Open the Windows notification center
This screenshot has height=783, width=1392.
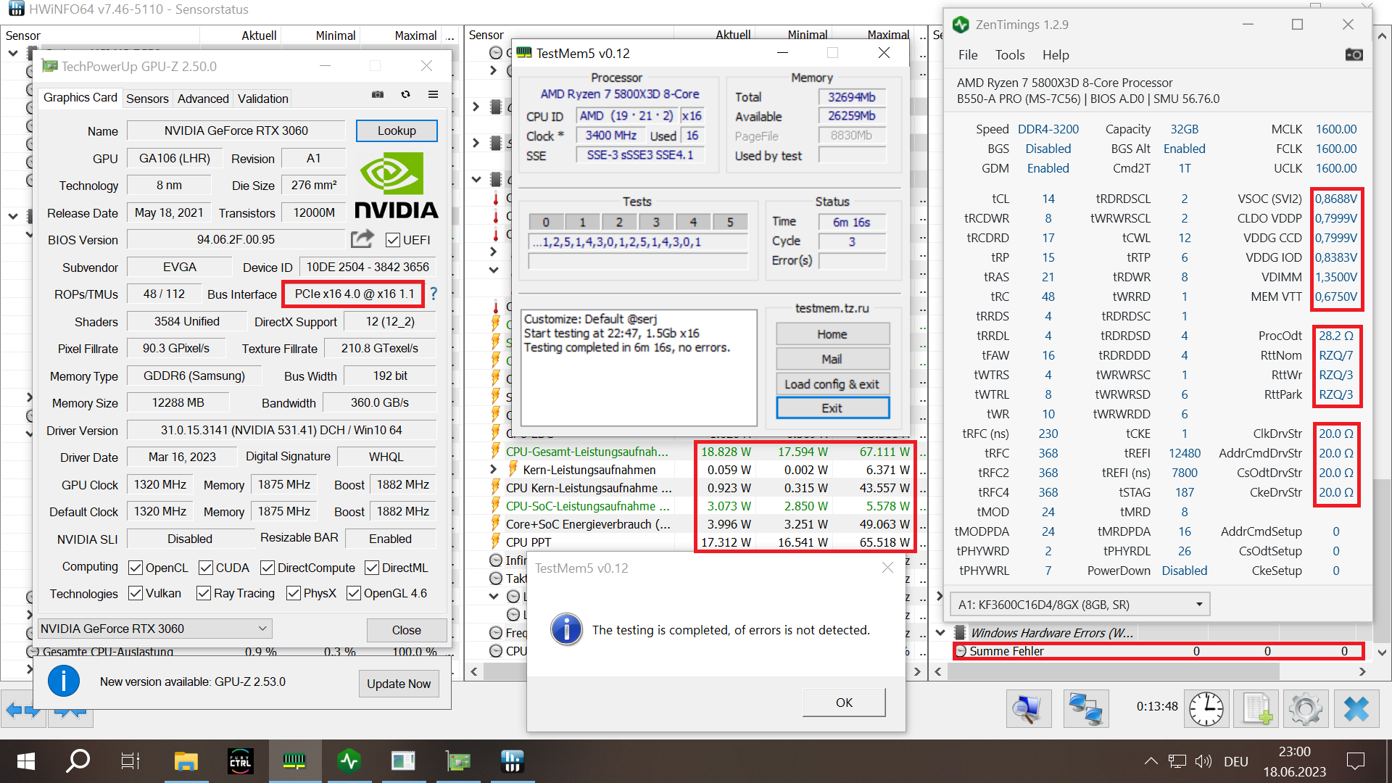click(x=1355, y=761)
